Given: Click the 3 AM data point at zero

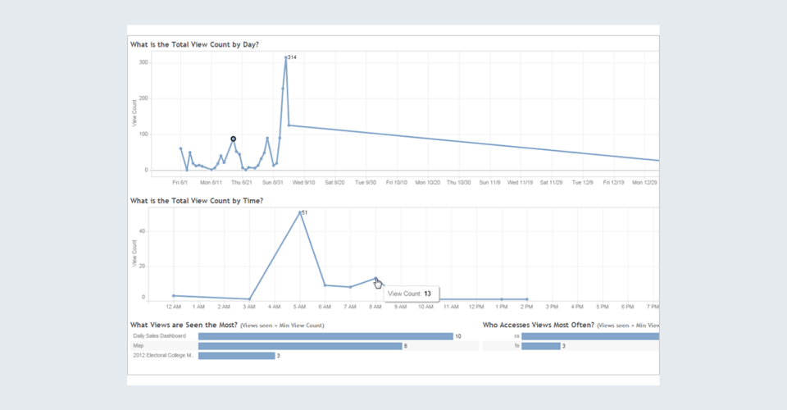Looking at the screenshot, I should coord(249,299).
